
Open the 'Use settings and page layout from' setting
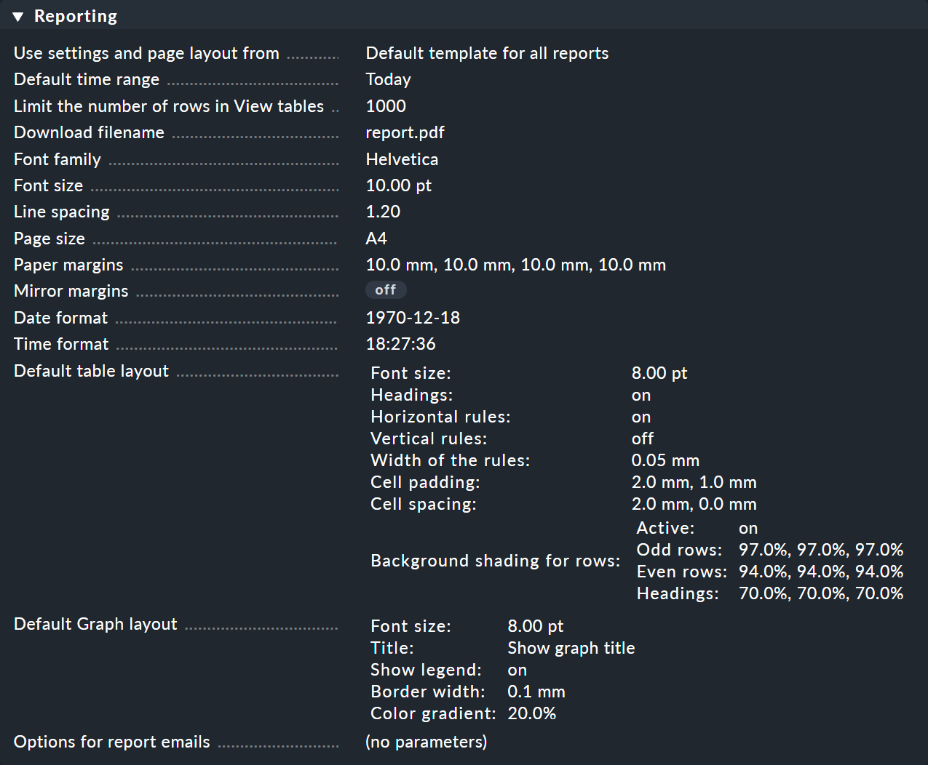(146, 53)
